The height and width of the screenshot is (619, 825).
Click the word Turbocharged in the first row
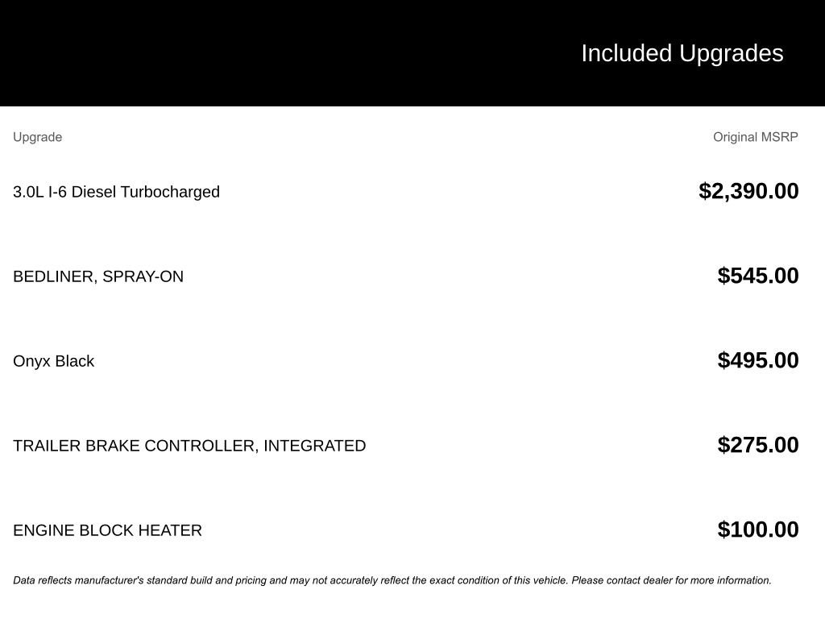click(170, 192)
